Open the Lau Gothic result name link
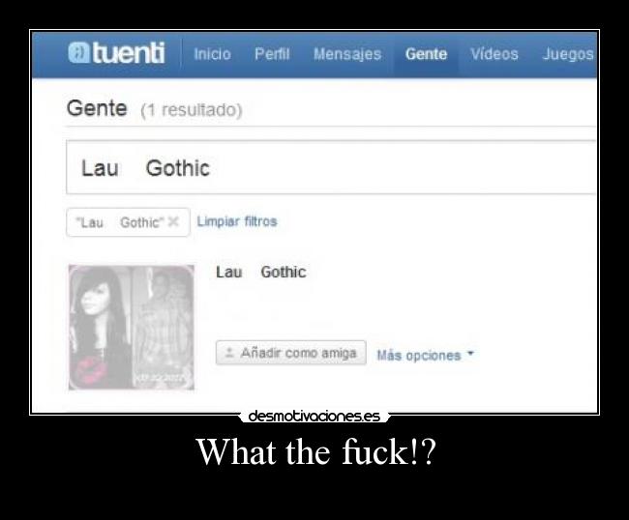 click(x=261, y=272)
